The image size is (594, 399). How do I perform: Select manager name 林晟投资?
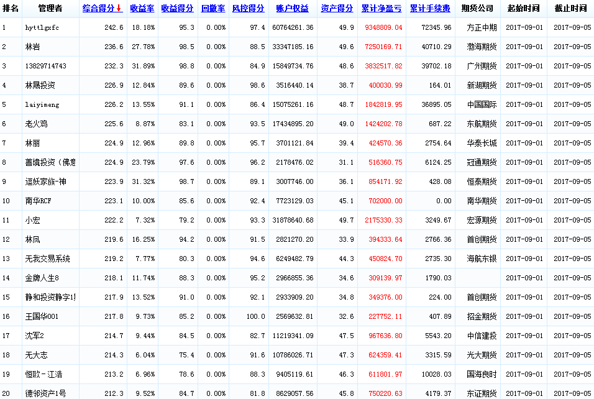coord(40,85)
